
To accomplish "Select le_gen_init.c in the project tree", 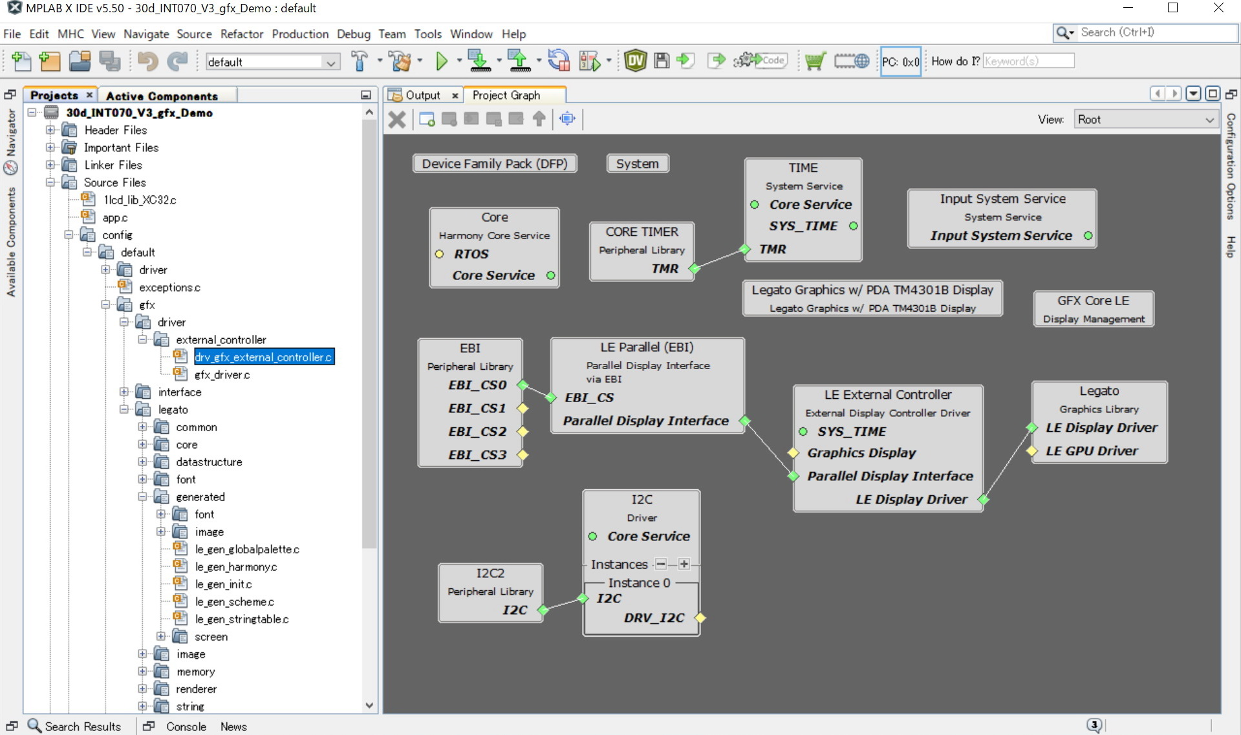I will (223, 584).
